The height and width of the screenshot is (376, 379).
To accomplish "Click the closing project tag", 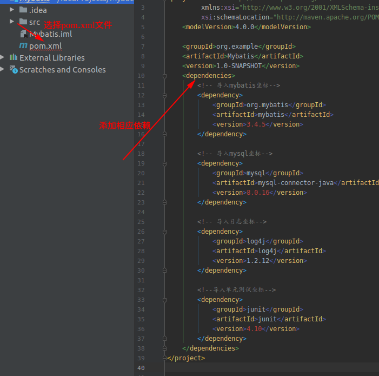I will [x=186, y=358].
